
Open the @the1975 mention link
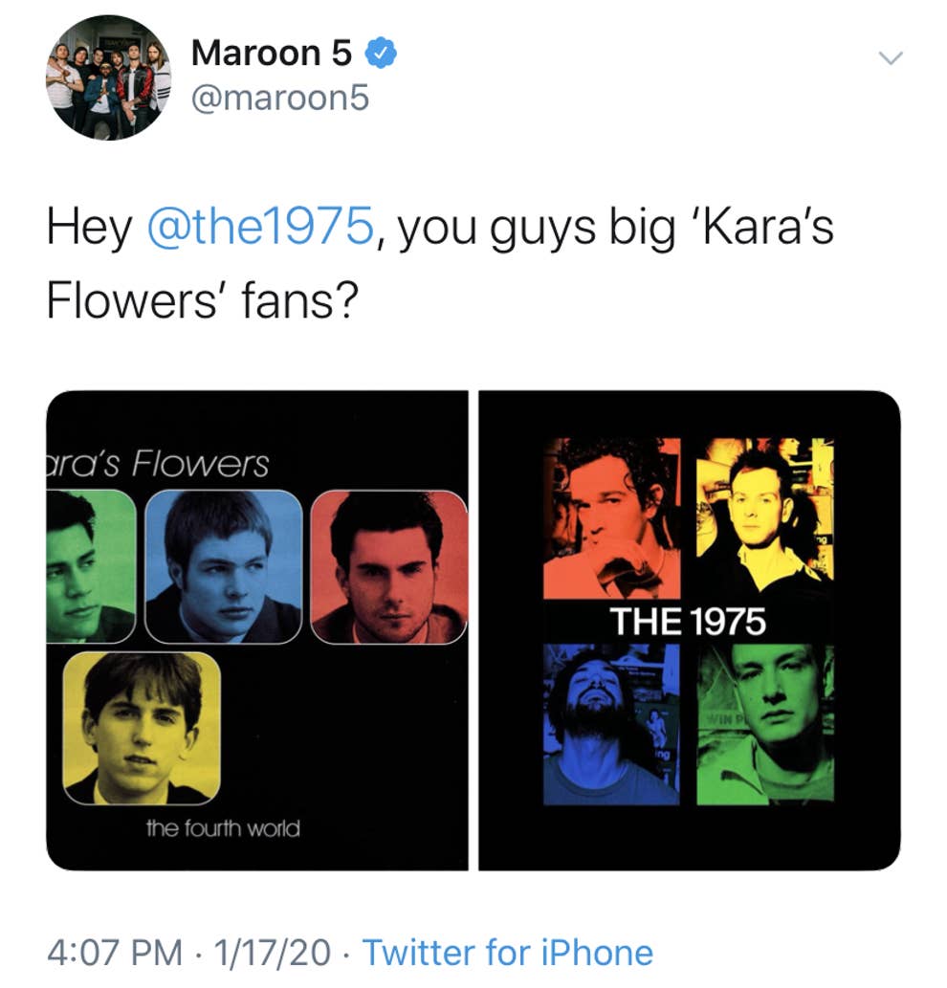point(258,230)
